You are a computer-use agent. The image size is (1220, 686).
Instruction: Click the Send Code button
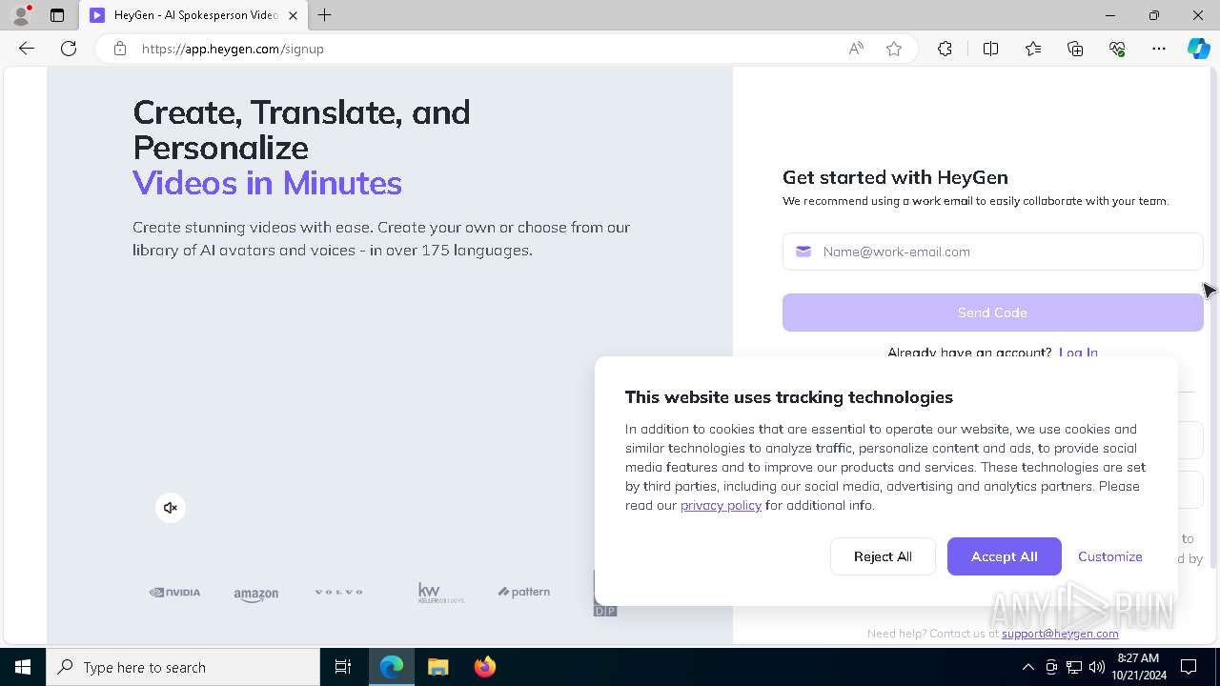coord(992,313)
